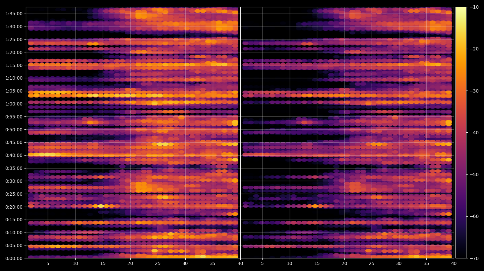Click the 0:45:00 time axis label

pyautogui.click(x=14, y=142)
